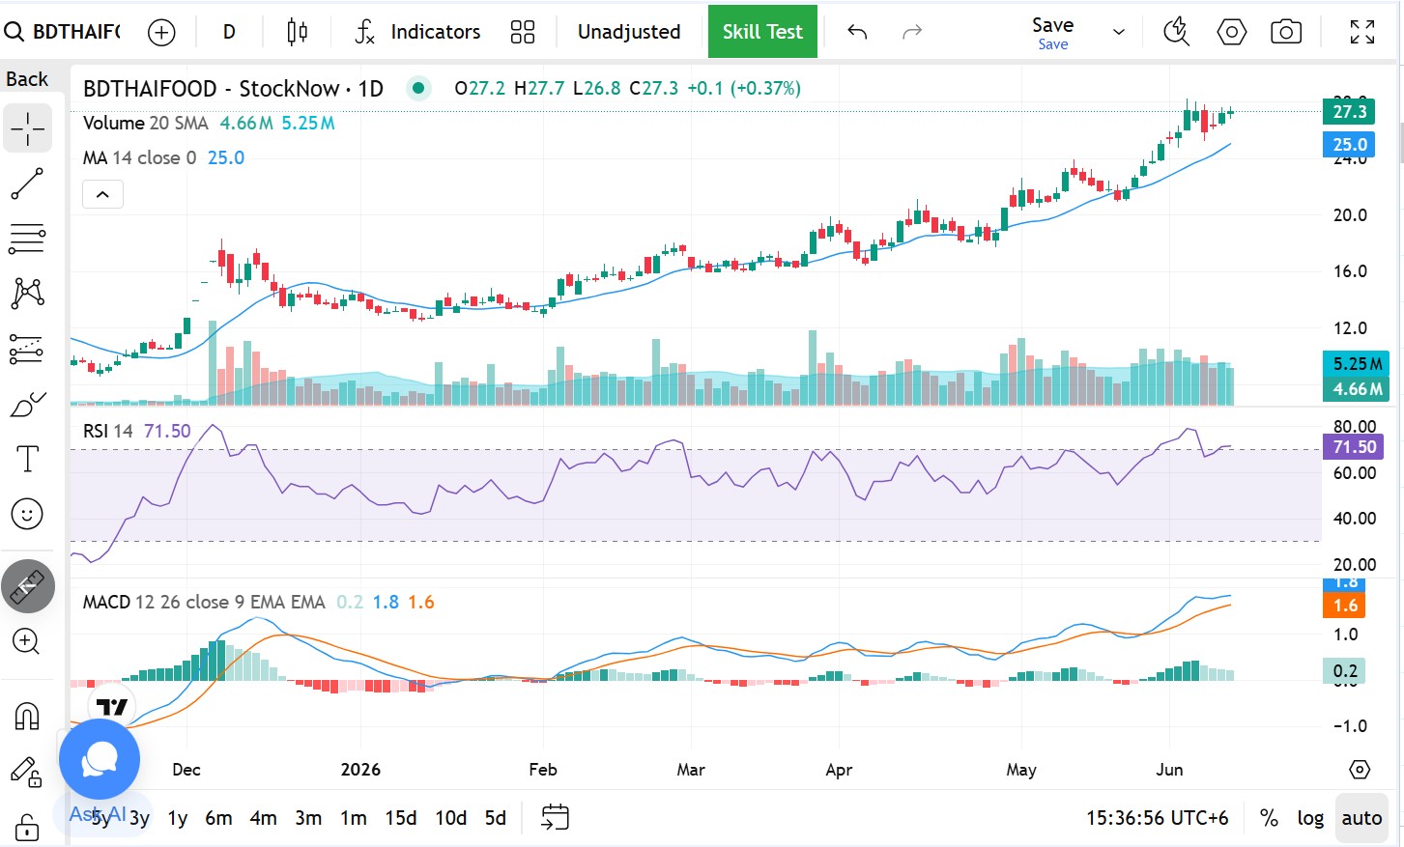
Task: Start the Skill Test
Action: (762, 31)
